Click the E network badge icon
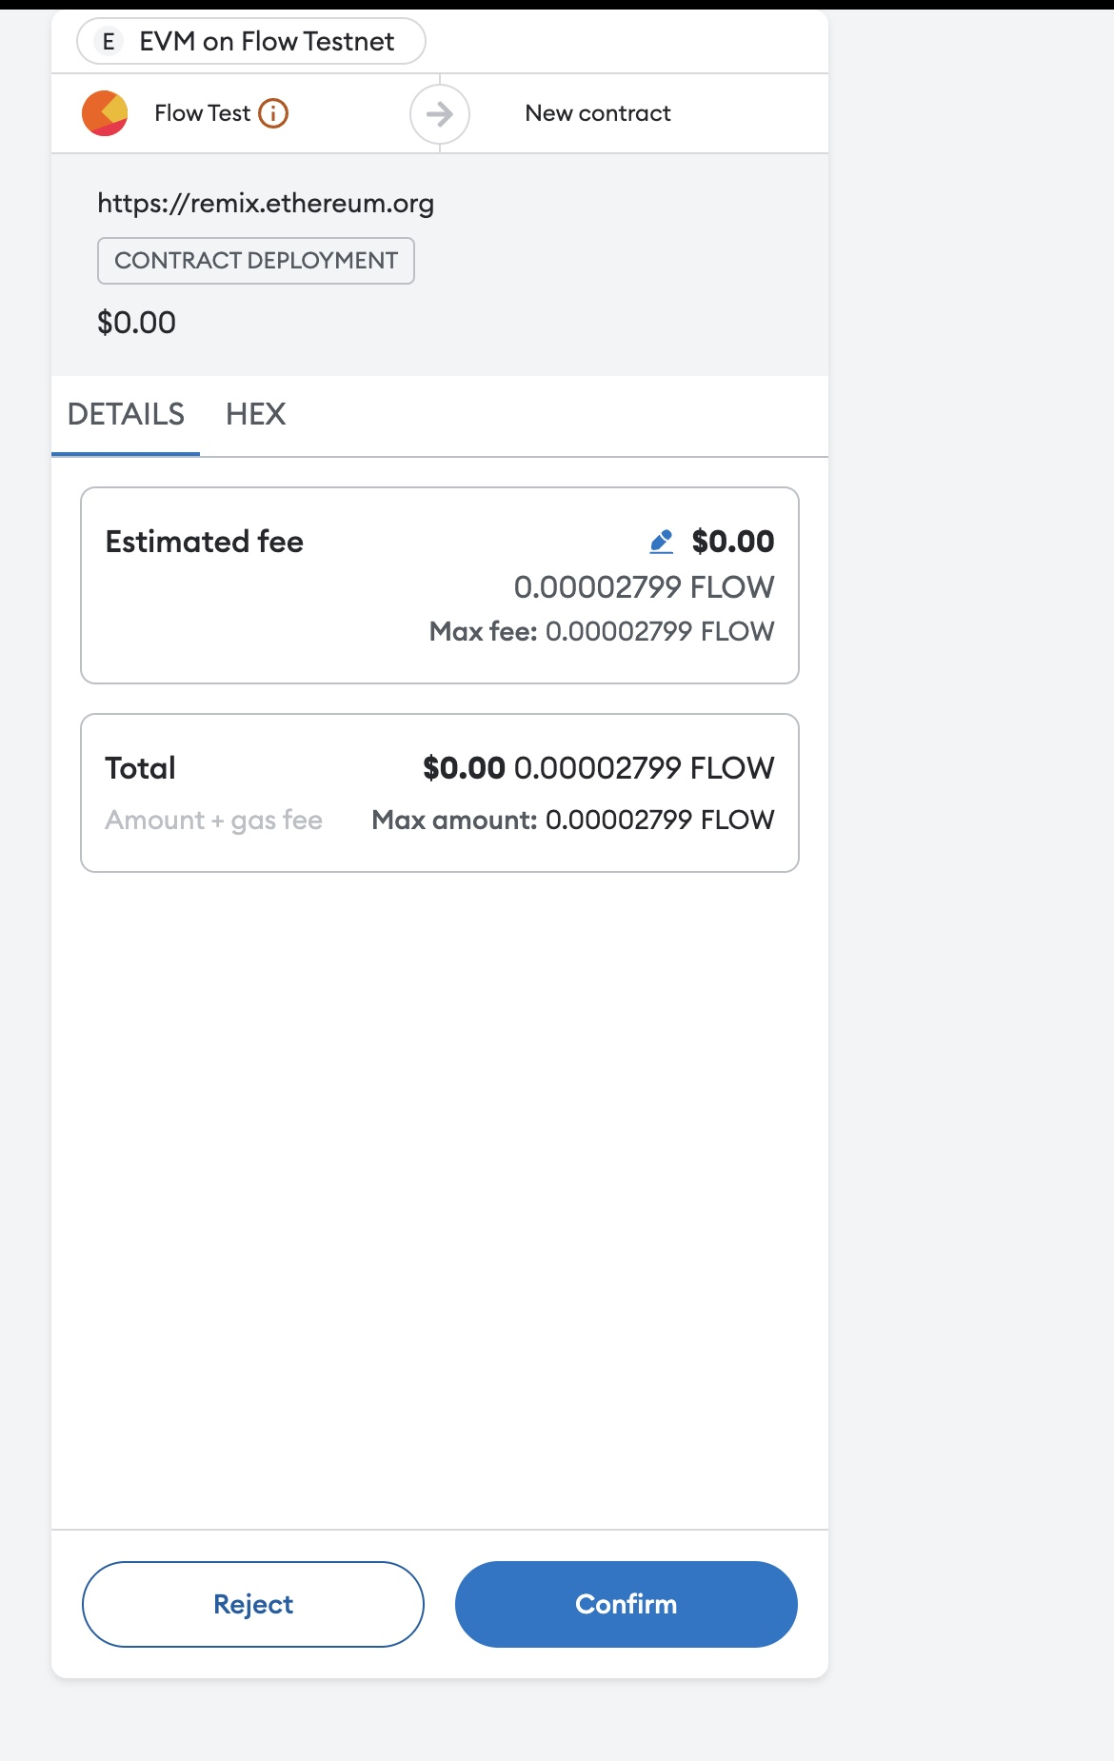Image resolution: width=1114 pixels, height=1761 pixels. 108,41
